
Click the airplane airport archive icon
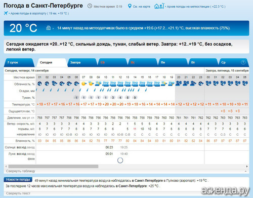6,13
